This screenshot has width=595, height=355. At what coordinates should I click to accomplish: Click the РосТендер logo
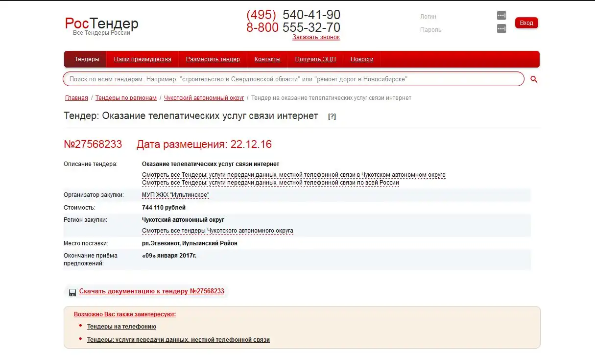(x=102, y=24)
